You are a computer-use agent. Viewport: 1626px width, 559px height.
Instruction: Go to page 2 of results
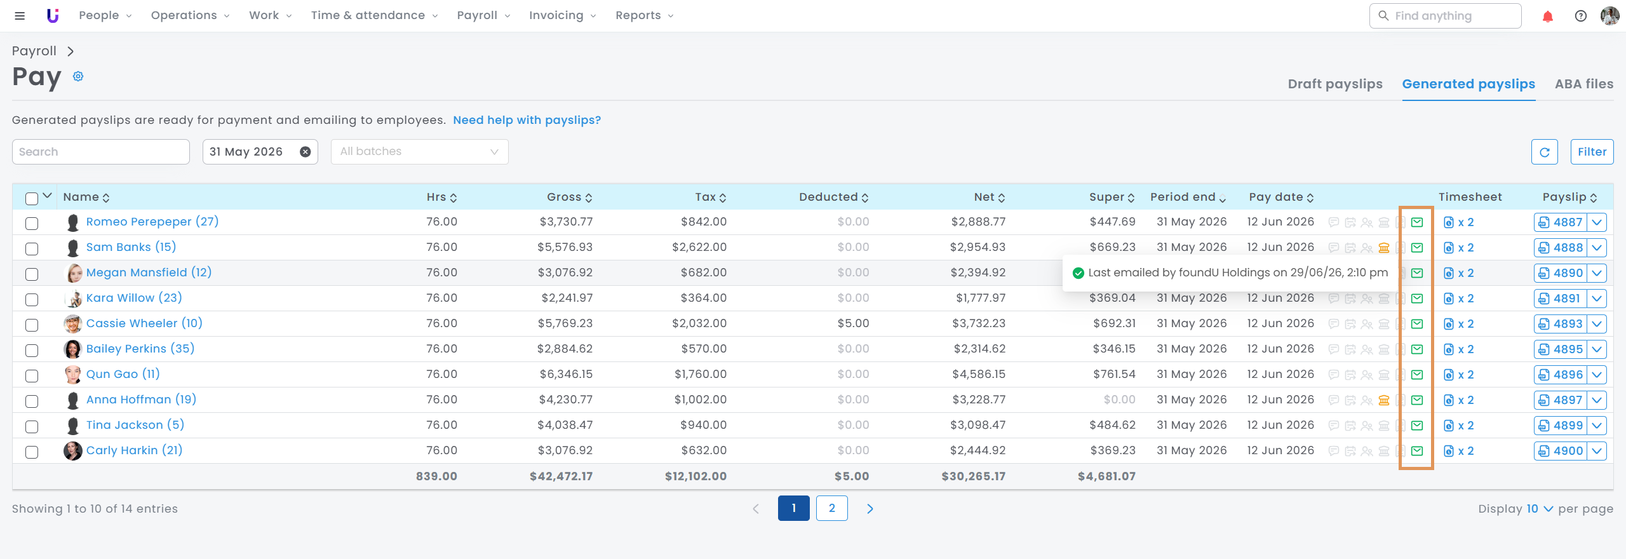pyautogui.click(x=831, y=508)
